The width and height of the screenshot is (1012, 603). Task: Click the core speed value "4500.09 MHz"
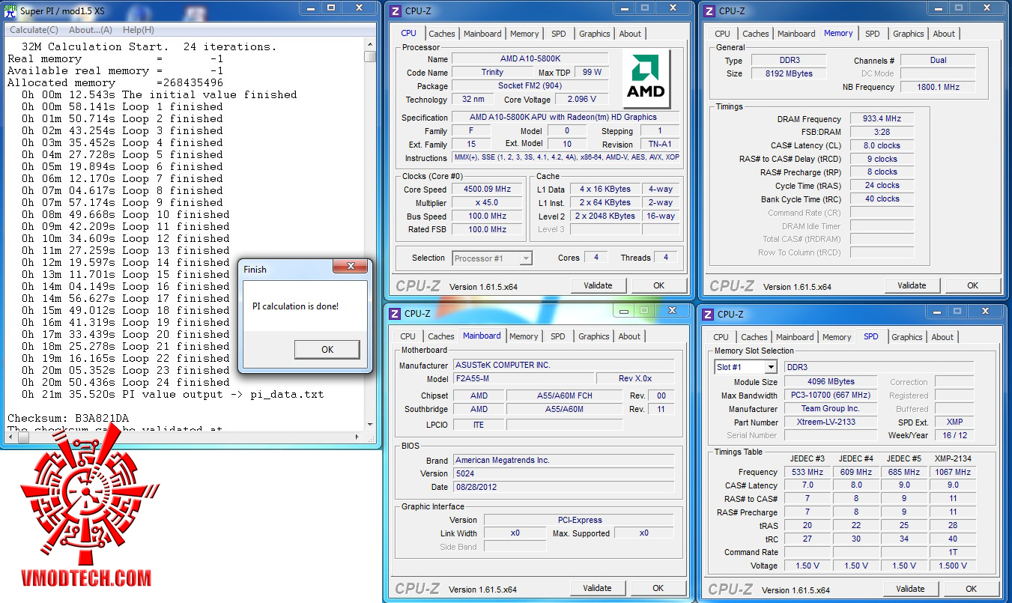coord(488,190)
